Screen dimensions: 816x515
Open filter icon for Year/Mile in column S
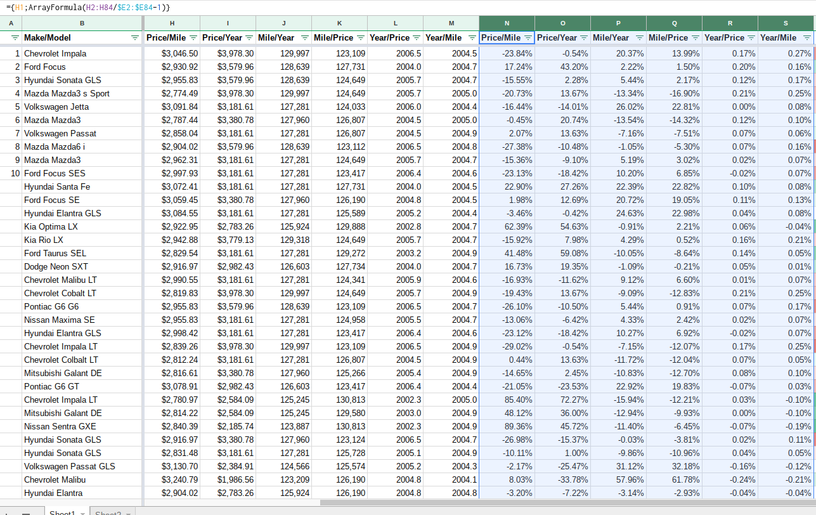tap(806, 38)
